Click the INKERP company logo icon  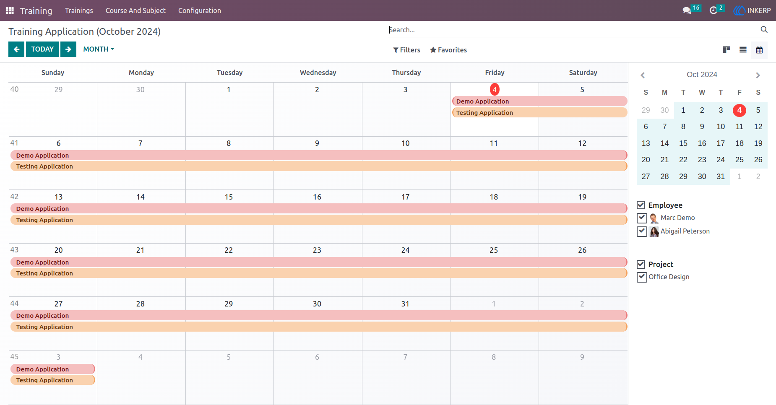739,10
